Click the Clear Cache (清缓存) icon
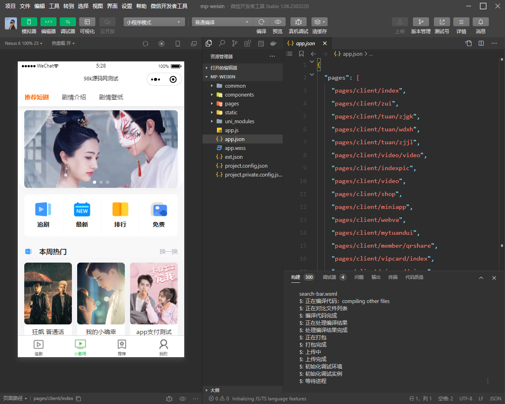 point(319,22)
